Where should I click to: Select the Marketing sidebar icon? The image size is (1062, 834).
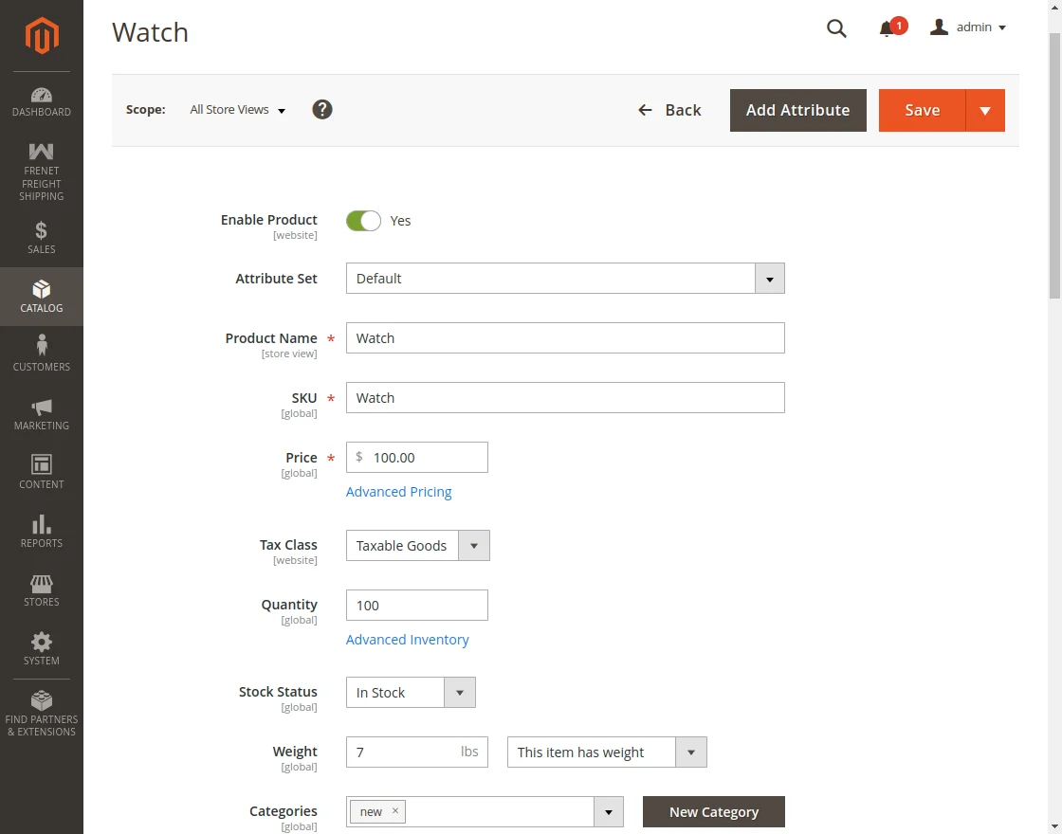click(x=41, y=412)
